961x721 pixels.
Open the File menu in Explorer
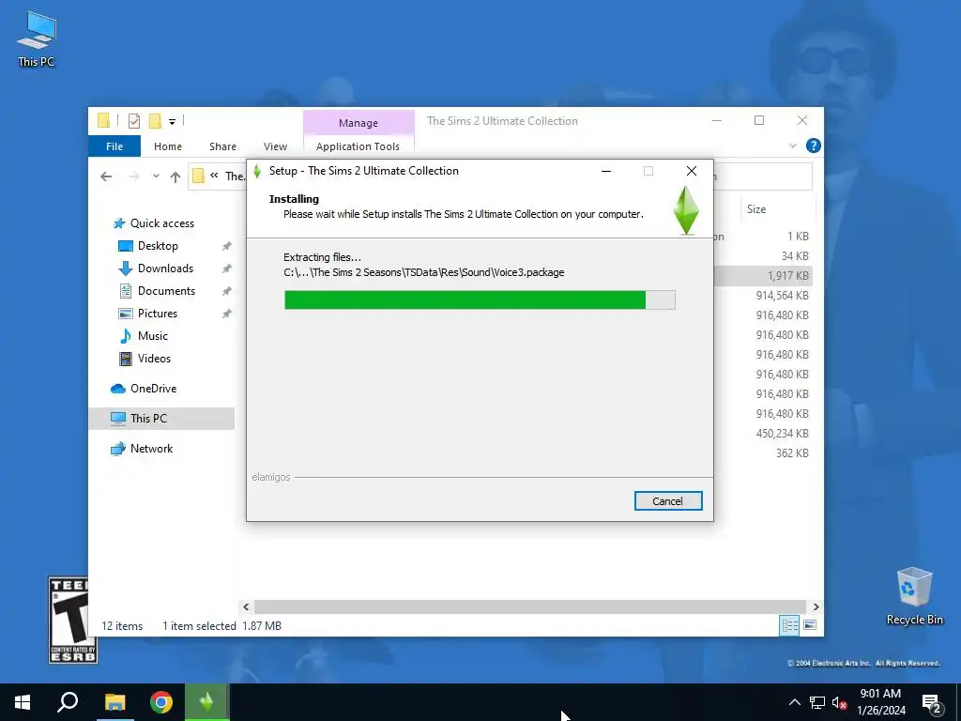point(114,146)
